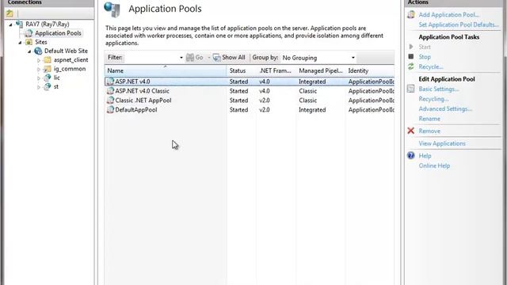
Task: Sort by the Status column header
Action: click(241, 70)
